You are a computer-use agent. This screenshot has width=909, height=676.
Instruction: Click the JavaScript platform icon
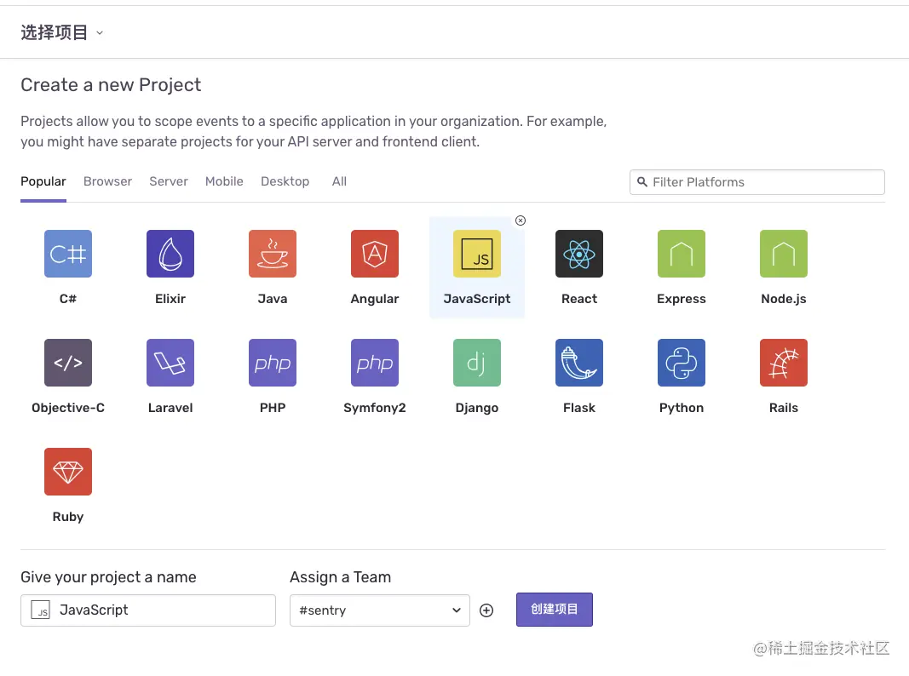pos(476,254)
